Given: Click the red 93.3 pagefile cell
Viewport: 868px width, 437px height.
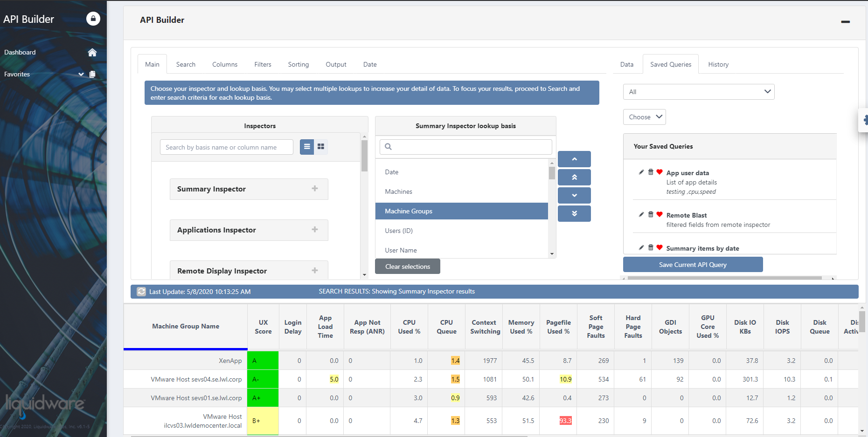Looking at the screenshot, I should click(x=565, y=421).
